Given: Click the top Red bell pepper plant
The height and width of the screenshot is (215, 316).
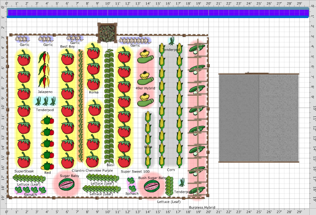Looking at the screenshot, I should click(x=47, y=121).
